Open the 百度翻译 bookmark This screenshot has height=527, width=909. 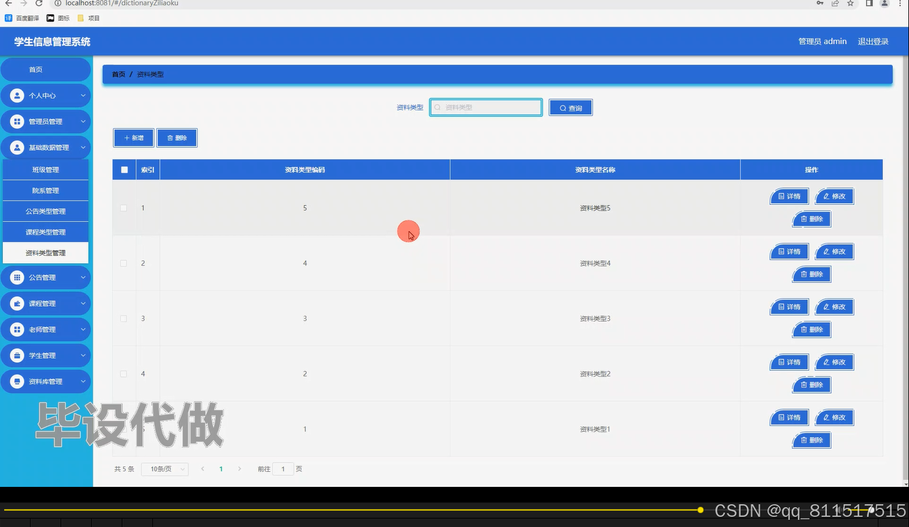point(22,18)
